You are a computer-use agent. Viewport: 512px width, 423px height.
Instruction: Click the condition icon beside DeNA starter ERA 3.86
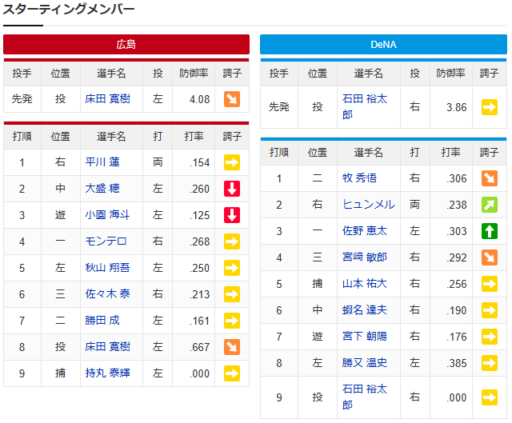pos(490,107)
